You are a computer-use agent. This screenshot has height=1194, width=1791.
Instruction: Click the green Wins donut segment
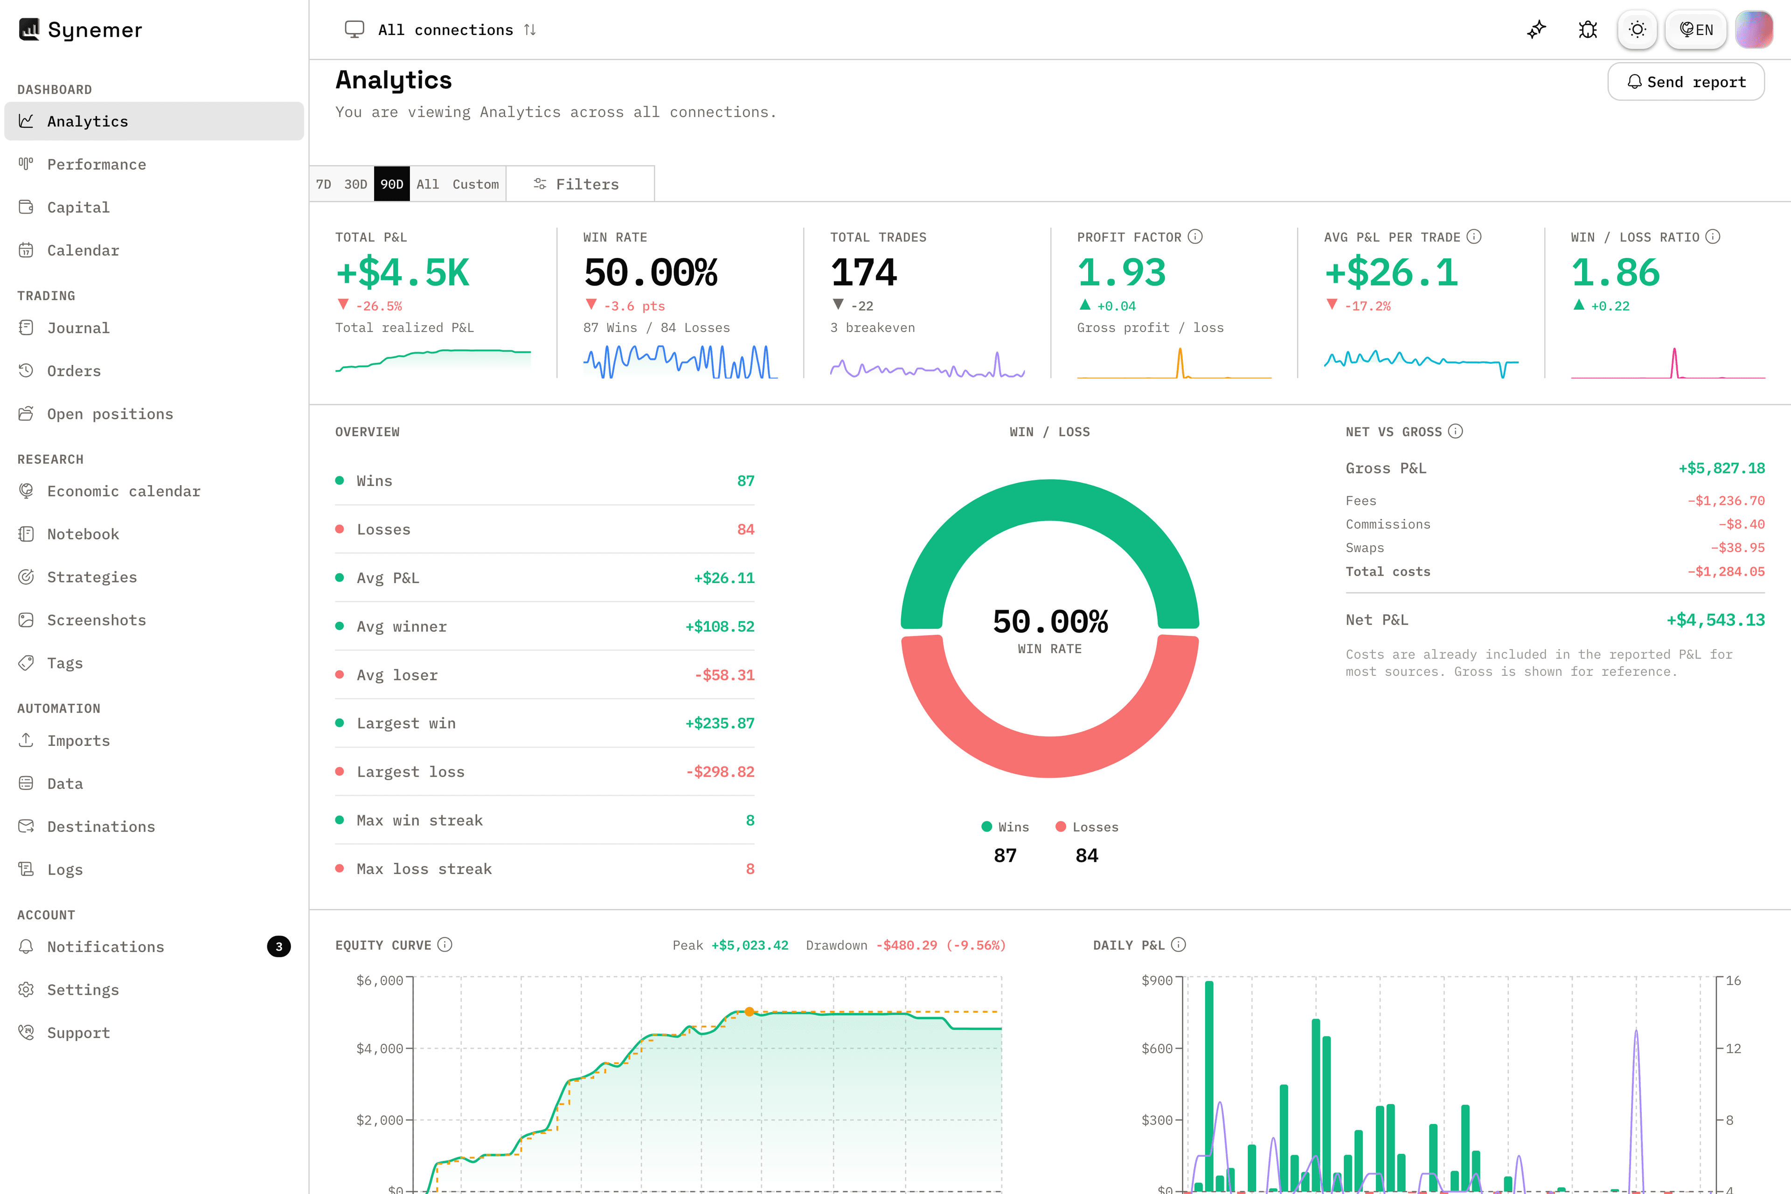pyautogui.click(x=1049, y=501)
